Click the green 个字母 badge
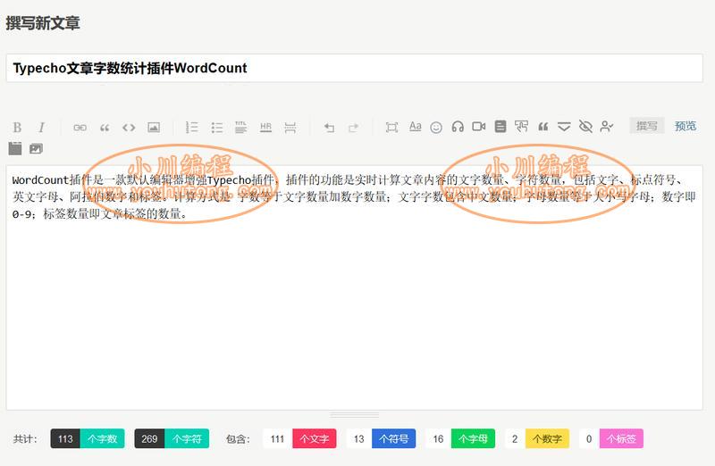The image size is (715, 466). (x=473, y=438)
